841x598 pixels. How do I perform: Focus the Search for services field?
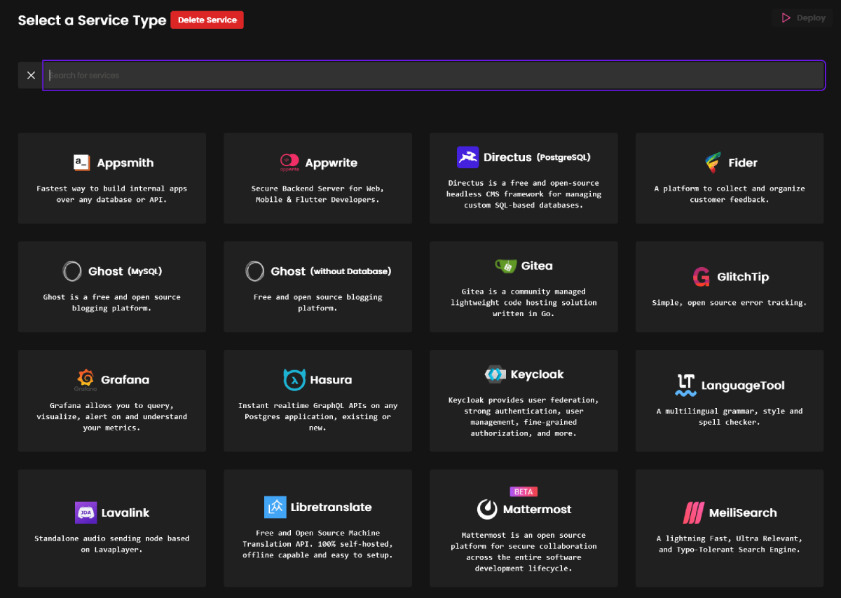pyautogui.click(x=434, y=75)
